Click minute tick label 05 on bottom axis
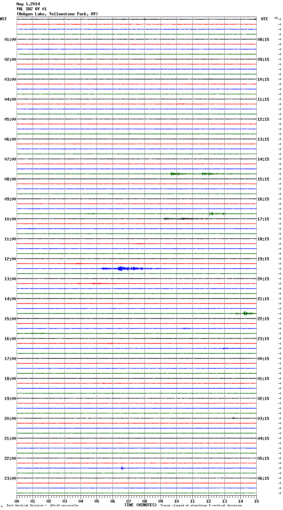The width and height of the screenshot is (283, 510). (x=97, y=501)
